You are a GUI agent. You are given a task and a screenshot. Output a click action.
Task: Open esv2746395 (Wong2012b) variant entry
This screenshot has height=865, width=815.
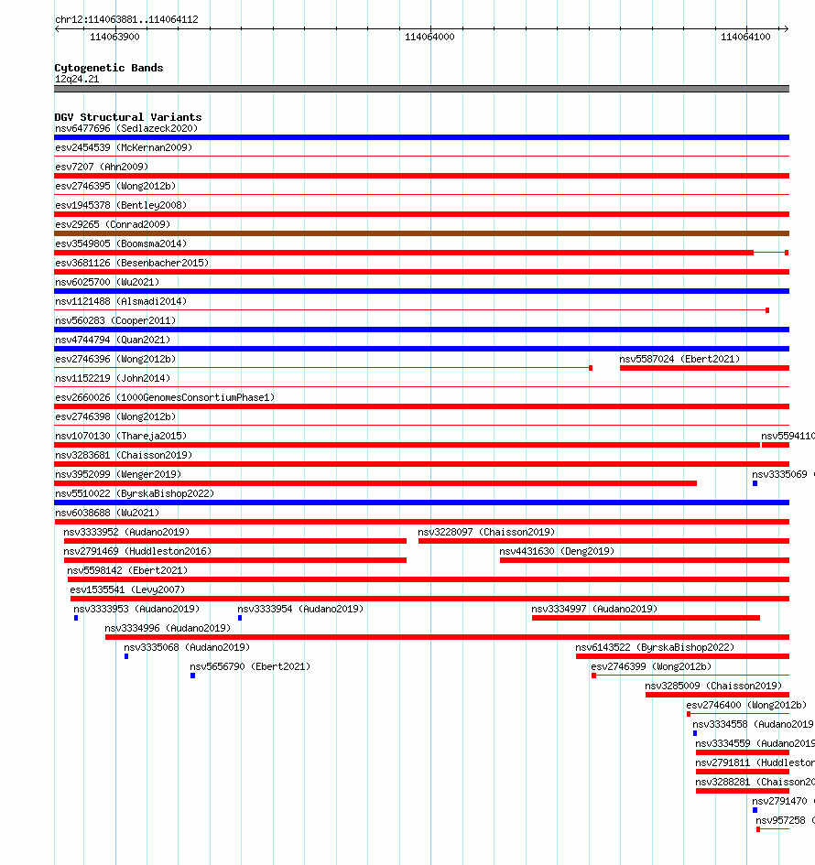click(x=115, y=186)
